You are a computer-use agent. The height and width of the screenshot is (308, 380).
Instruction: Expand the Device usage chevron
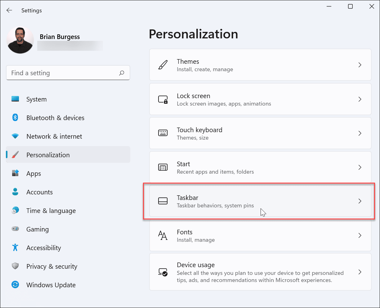[x=360, y=272]
